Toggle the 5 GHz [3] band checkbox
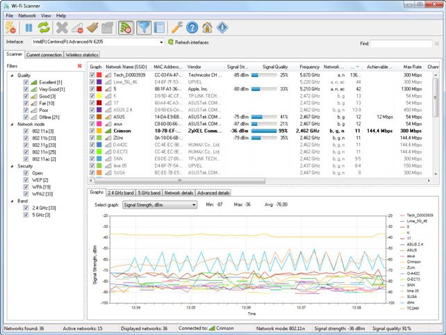Screen dimensions: 446x335 point(26,215)
